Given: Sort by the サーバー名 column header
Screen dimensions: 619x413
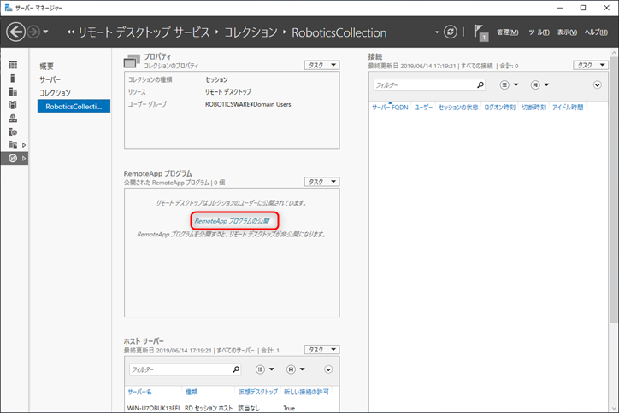Looking at the screenshot, I should tap(139, 392).
